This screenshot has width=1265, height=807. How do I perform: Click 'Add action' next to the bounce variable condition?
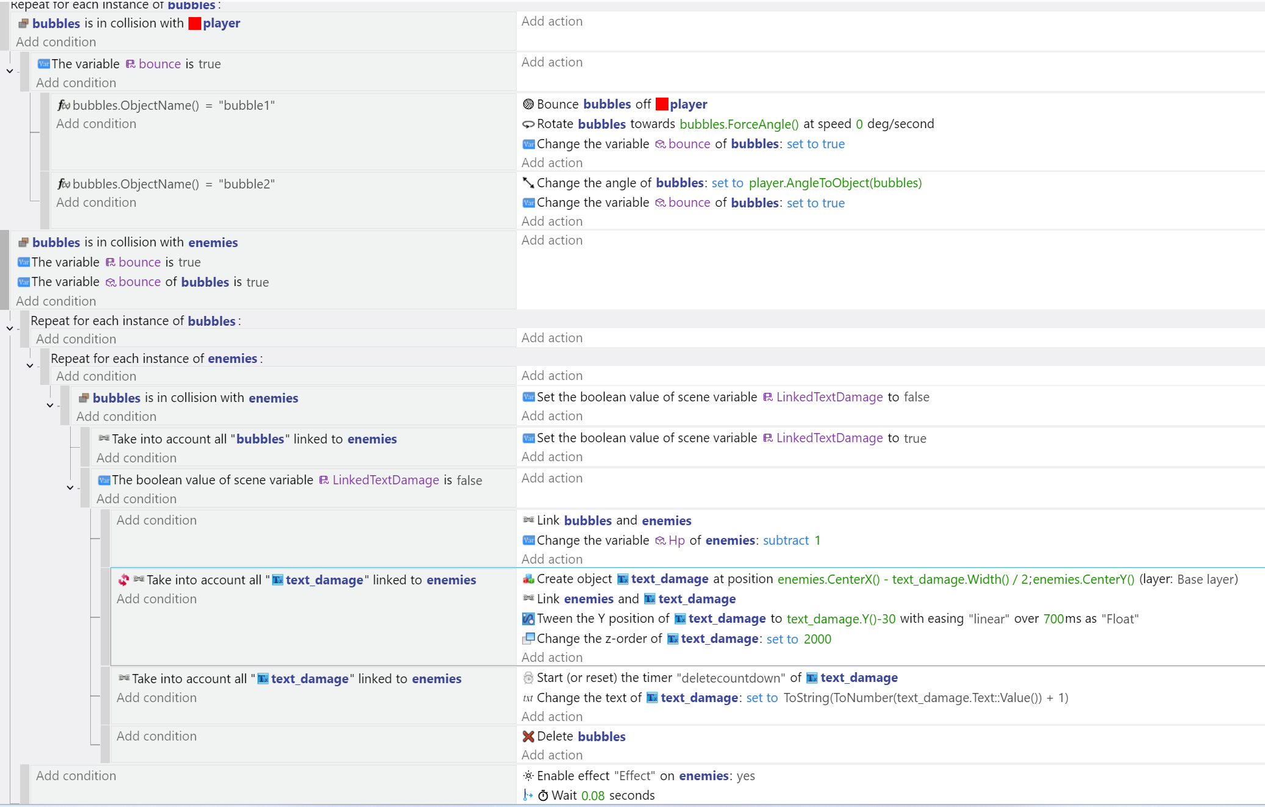551,62
